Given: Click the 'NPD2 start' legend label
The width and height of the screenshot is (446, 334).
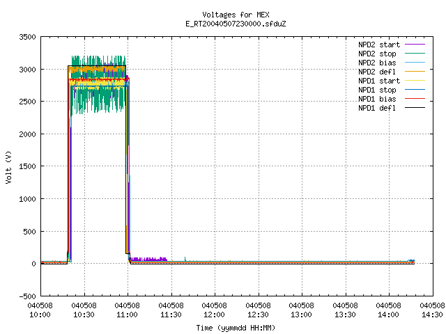Looking at the screenshot, I should click(379, 45).
